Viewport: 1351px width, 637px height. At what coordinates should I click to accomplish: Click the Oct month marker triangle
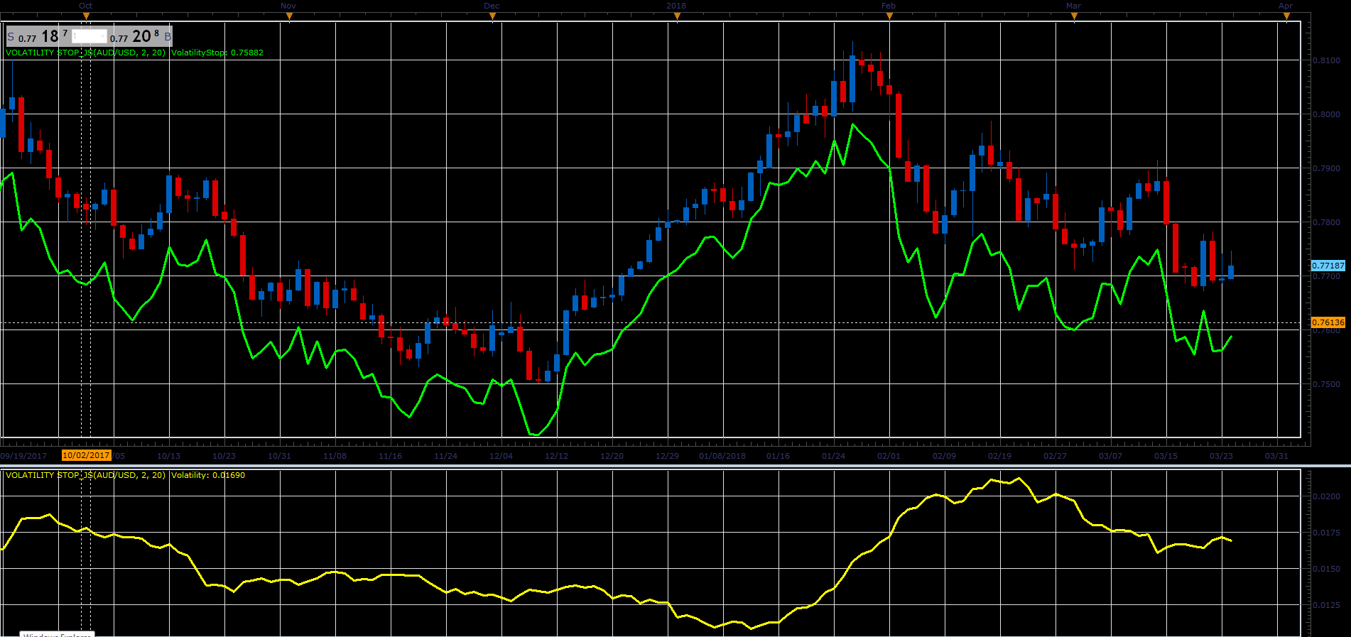click(85, 16)
